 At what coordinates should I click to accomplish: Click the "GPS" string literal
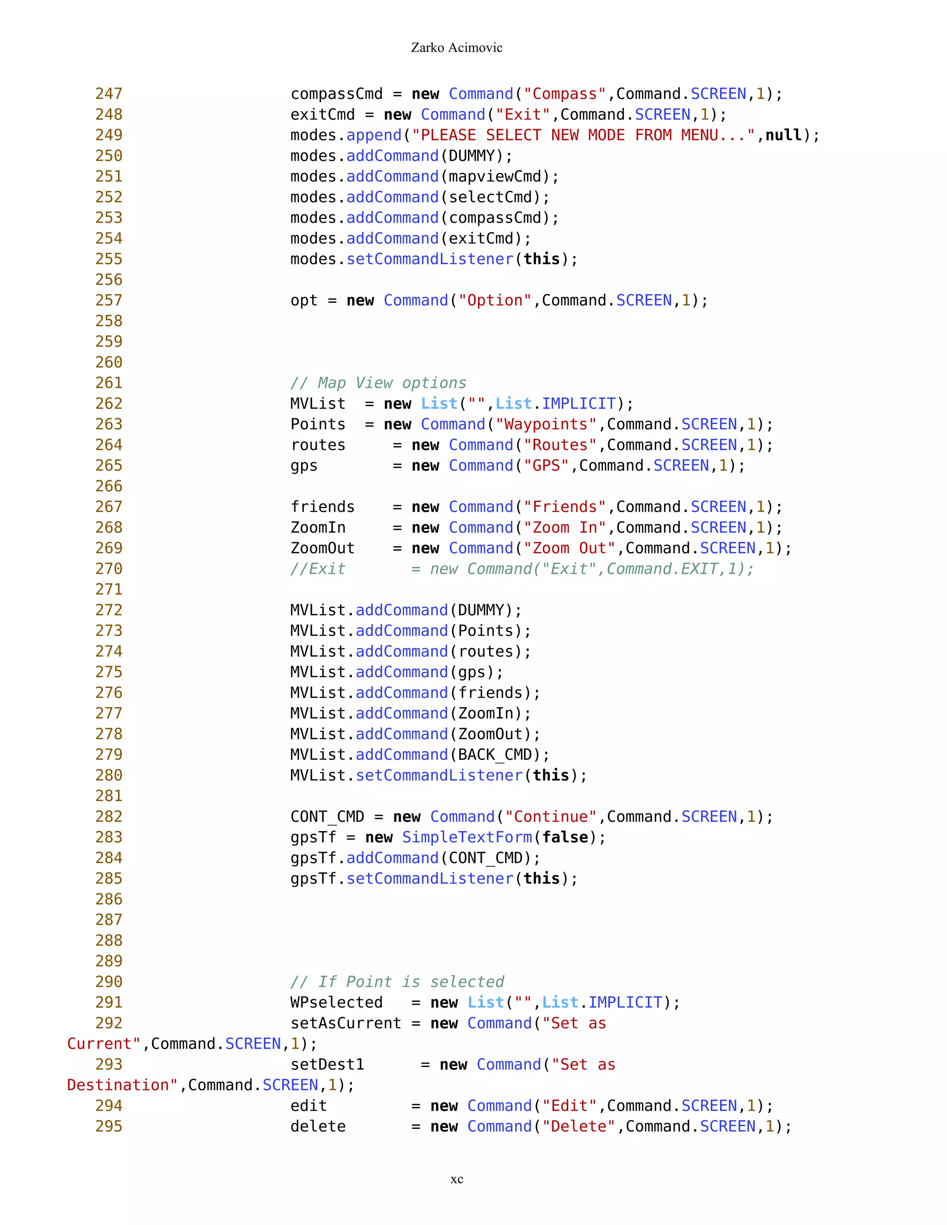pos(546,465)
